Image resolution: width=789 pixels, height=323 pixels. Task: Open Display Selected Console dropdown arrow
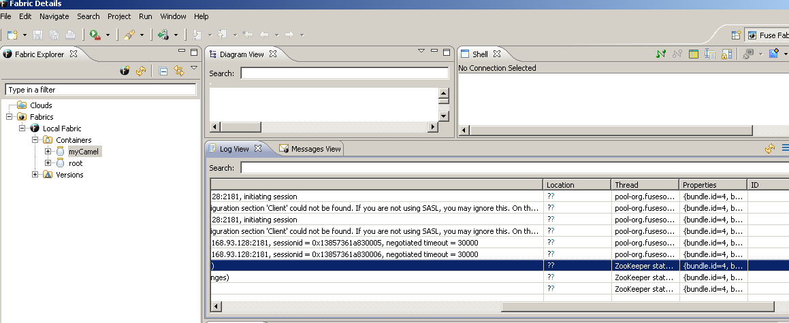(760, 54)
